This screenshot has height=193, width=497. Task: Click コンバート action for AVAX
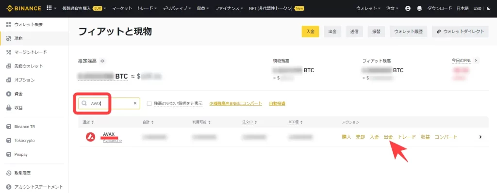[447, 137]
